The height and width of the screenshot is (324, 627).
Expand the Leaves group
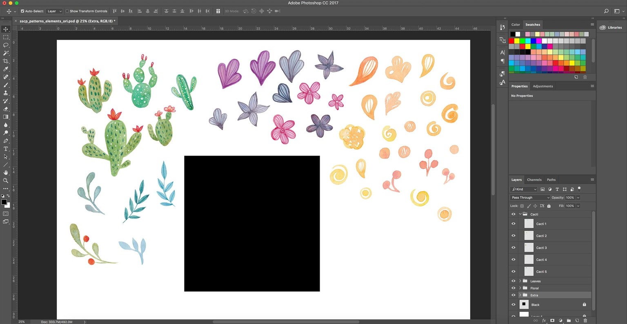click(x=520, y=281)
